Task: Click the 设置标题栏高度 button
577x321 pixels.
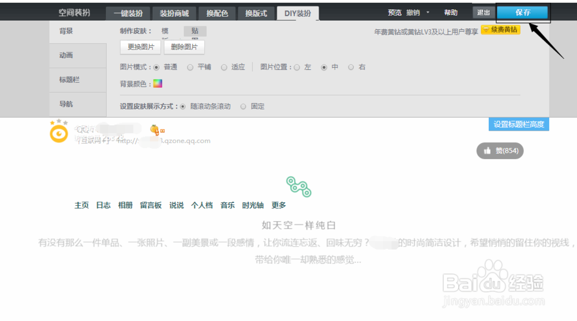Action: 519,124
